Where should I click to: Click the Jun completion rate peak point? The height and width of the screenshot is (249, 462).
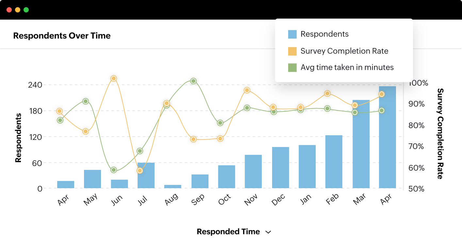pyautogui.click(x=114, y=78)
